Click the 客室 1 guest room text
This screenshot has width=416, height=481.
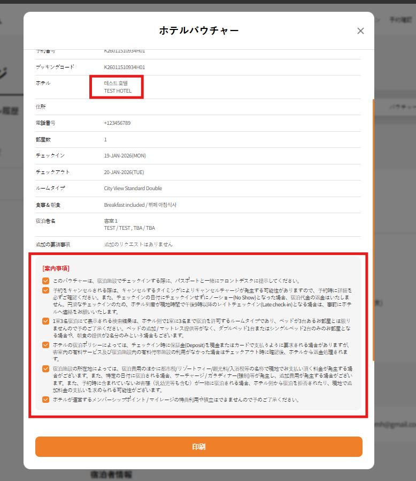(111, 221)
